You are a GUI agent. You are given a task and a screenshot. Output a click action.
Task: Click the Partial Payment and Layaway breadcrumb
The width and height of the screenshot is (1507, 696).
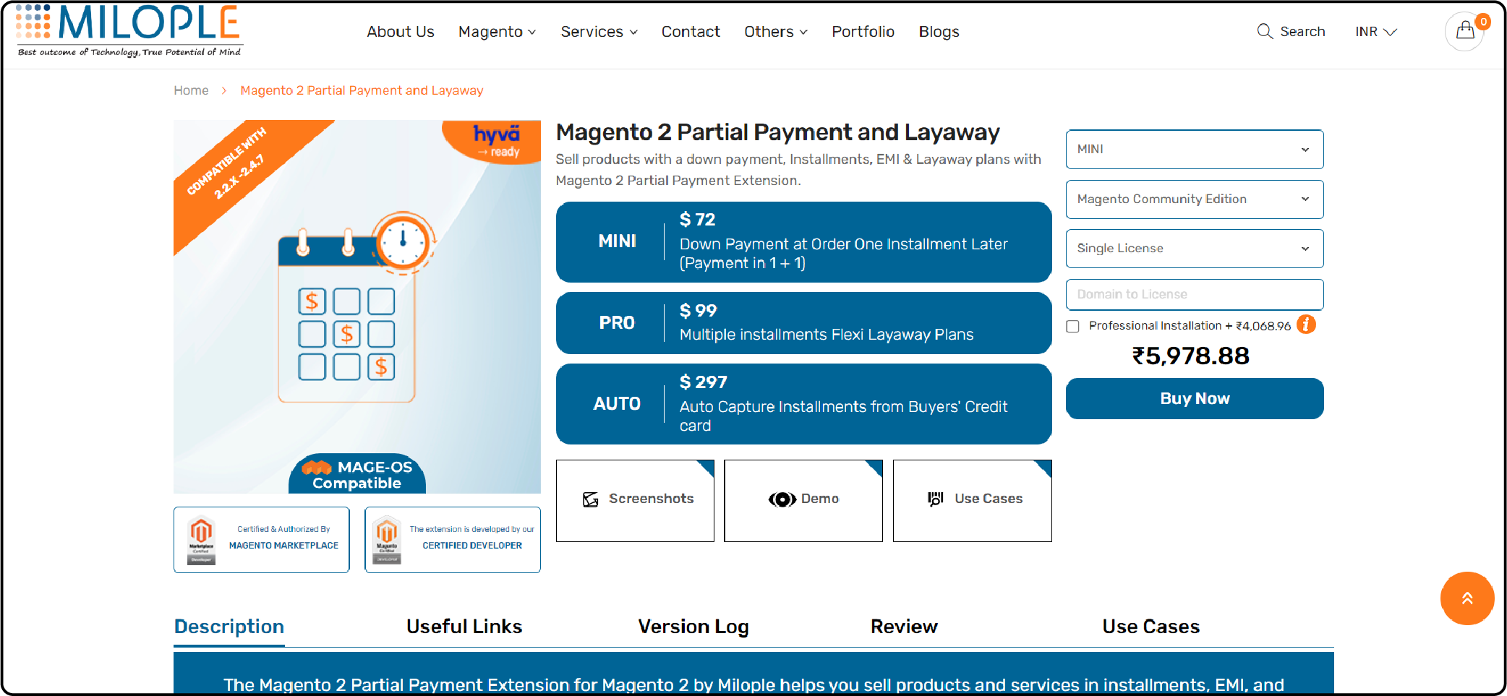coord(362,90)
